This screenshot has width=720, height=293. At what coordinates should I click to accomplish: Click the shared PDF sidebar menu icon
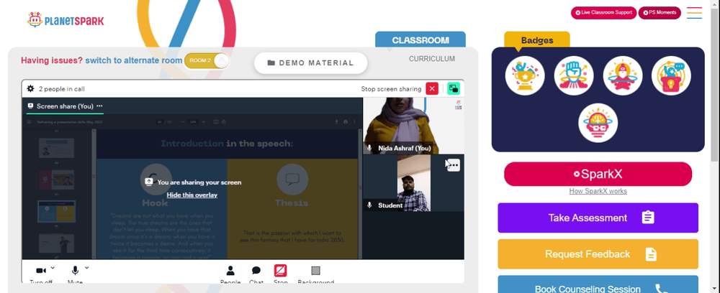[x=29, y=122]
